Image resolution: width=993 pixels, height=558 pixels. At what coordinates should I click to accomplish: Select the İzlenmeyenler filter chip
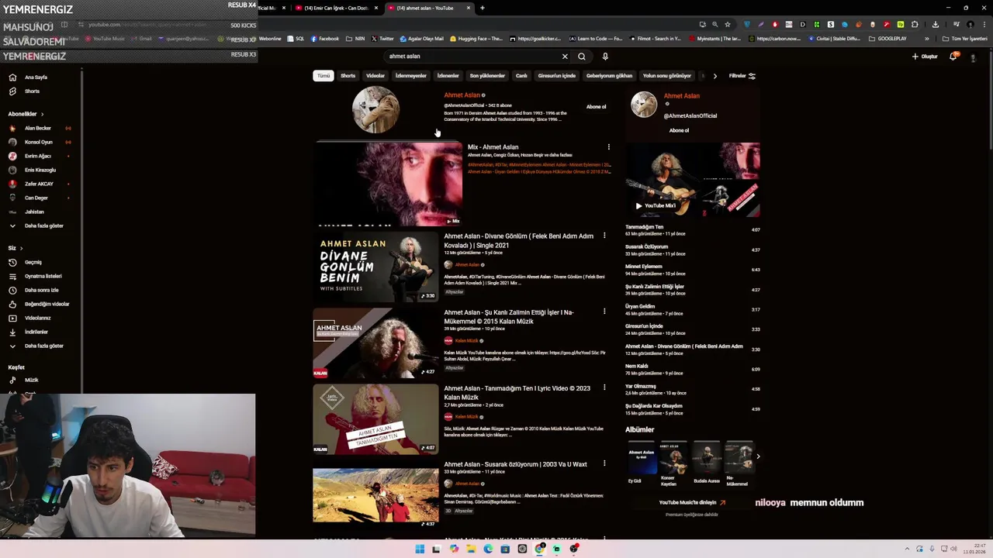[411, 76]
